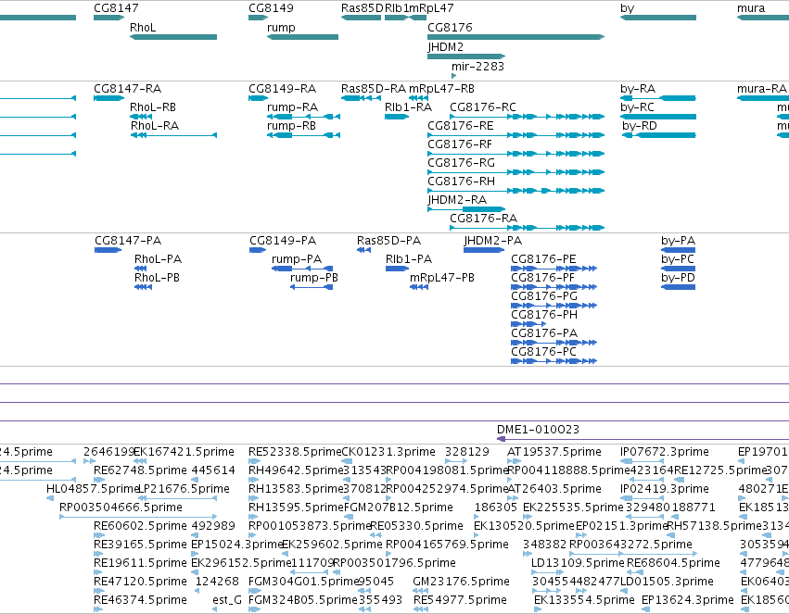
Task: Select transcript CG8147-RA
Action: 108,98
